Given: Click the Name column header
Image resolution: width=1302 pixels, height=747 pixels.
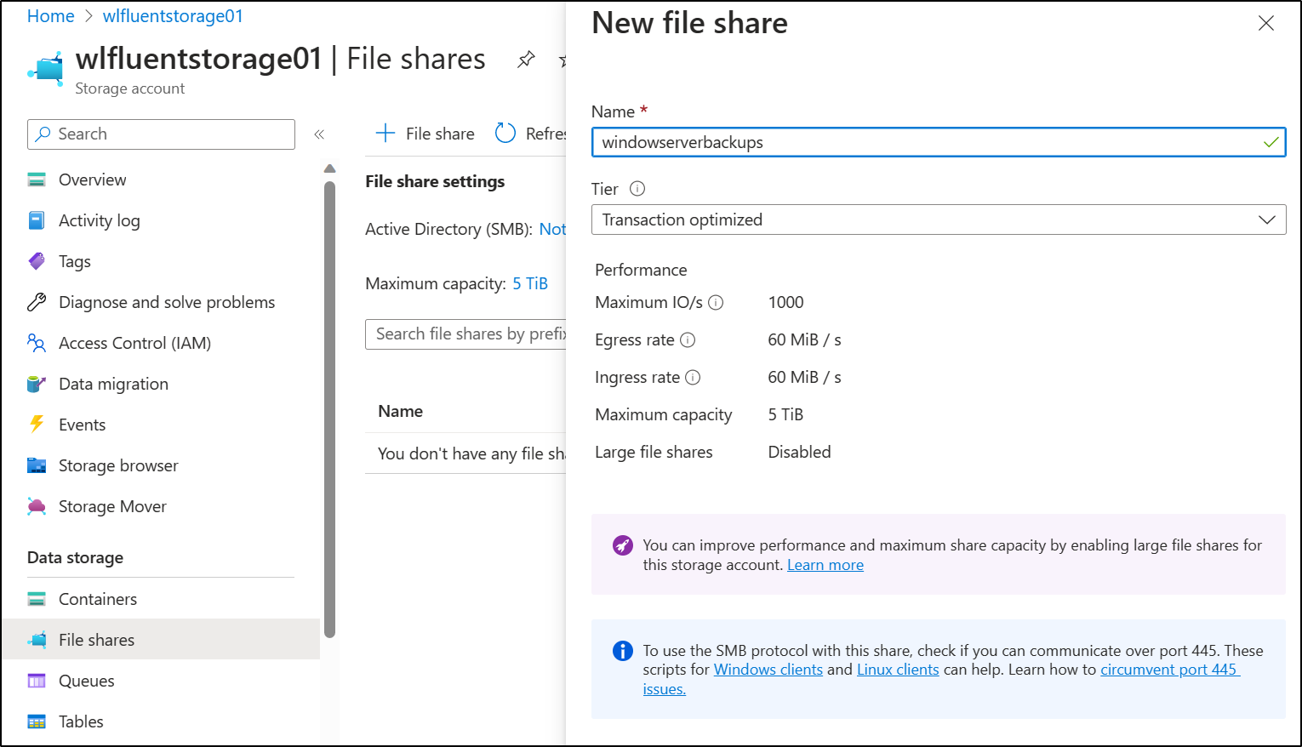Looking at the screenshot, I should [x=400, y=411].
